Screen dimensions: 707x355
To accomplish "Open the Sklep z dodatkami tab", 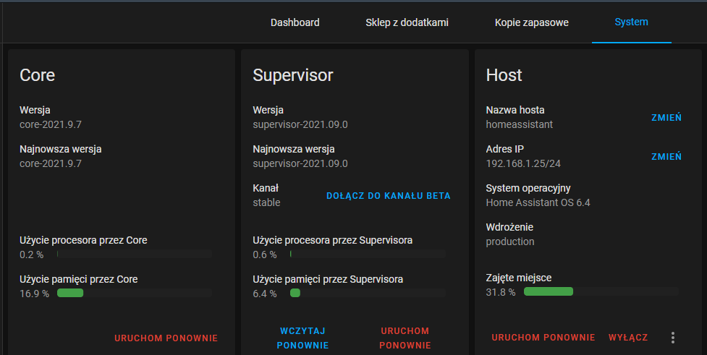I will tap(407, 22).
